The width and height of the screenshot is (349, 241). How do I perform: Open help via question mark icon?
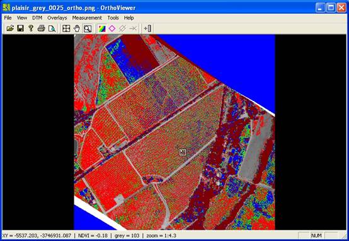tap(31, 28)
